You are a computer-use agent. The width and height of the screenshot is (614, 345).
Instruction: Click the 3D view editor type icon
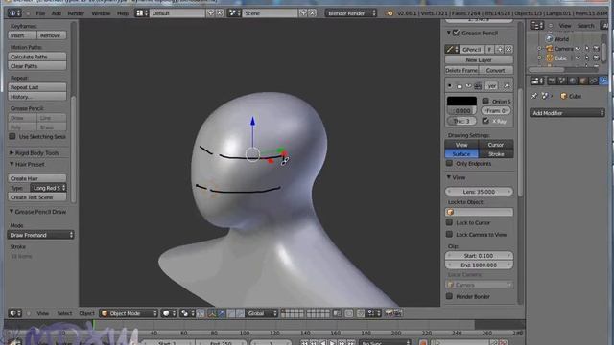[15, 313]
